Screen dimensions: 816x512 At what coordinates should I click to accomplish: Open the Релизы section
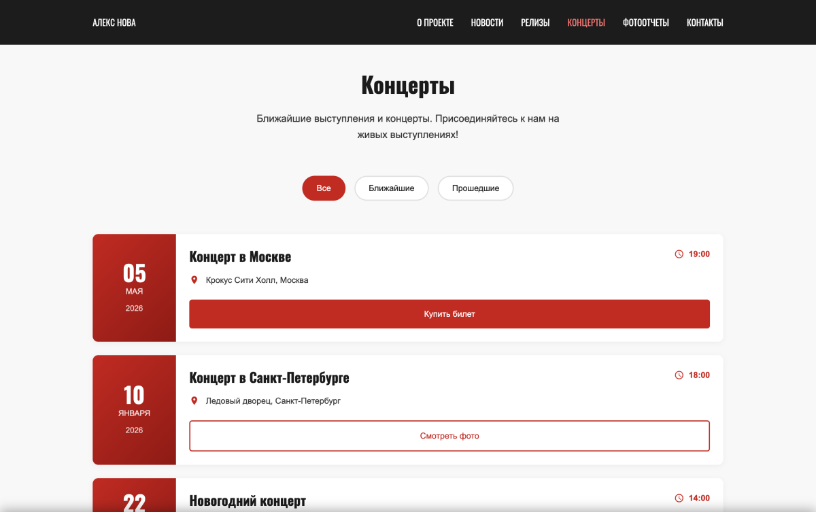pyautogui.click(x=535, y=22)
